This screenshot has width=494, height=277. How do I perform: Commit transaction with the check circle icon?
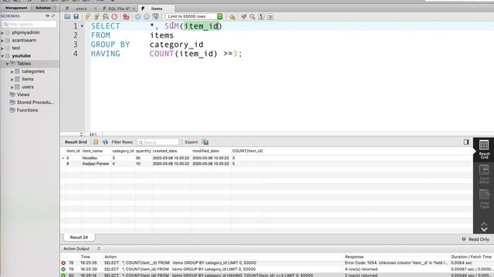click(137, 16)
